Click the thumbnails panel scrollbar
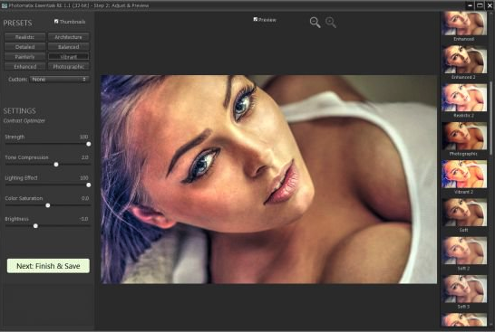495x332 pixels. pos(490,119)
